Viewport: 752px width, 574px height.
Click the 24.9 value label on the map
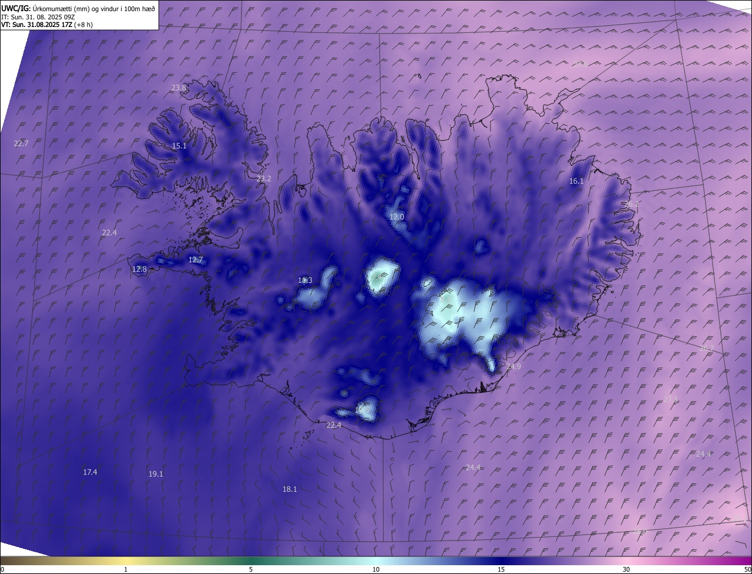[x=513, y=366]
